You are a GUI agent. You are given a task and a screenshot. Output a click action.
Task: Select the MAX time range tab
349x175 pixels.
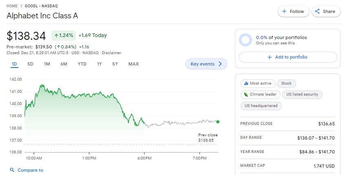click(133, 64)
